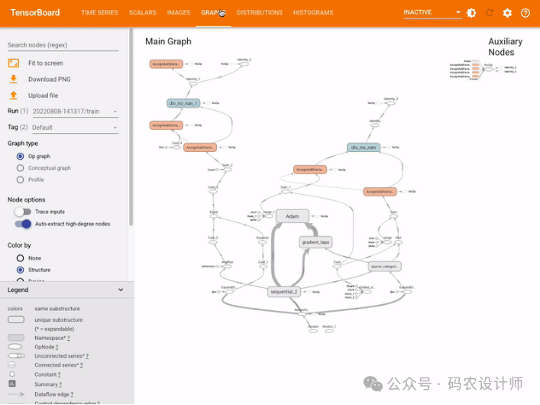The width and height of the screenshot is (540, 405).
Task: Click the Identity_1 op node
Action: tap(193, 83)
